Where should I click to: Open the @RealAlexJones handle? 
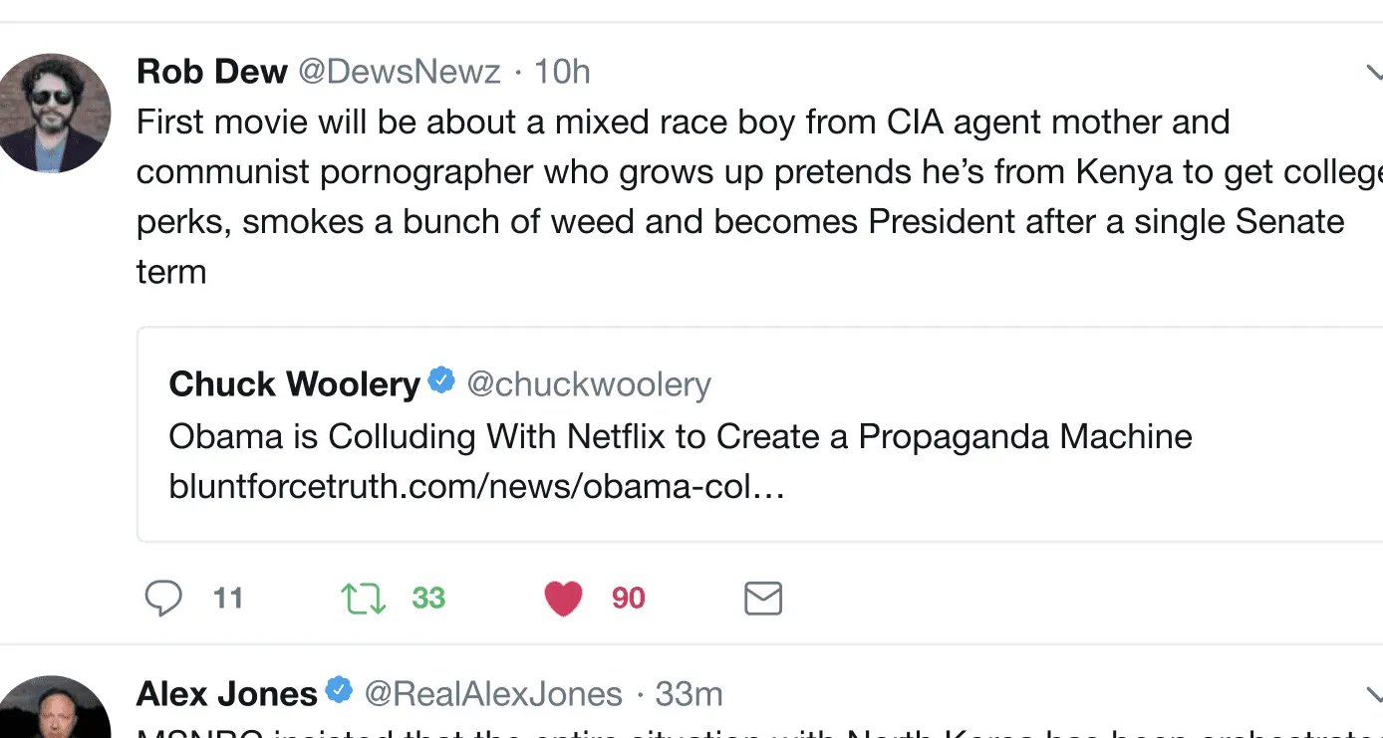pos(493,693)
